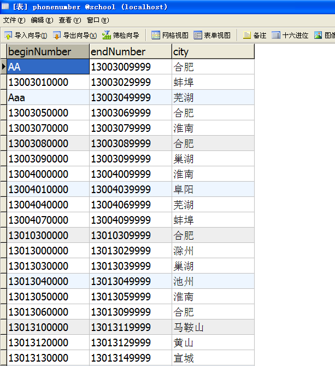The image size is (335, 366).
Task: Switch to 表单视图 form view
Action: click(212, 36)
